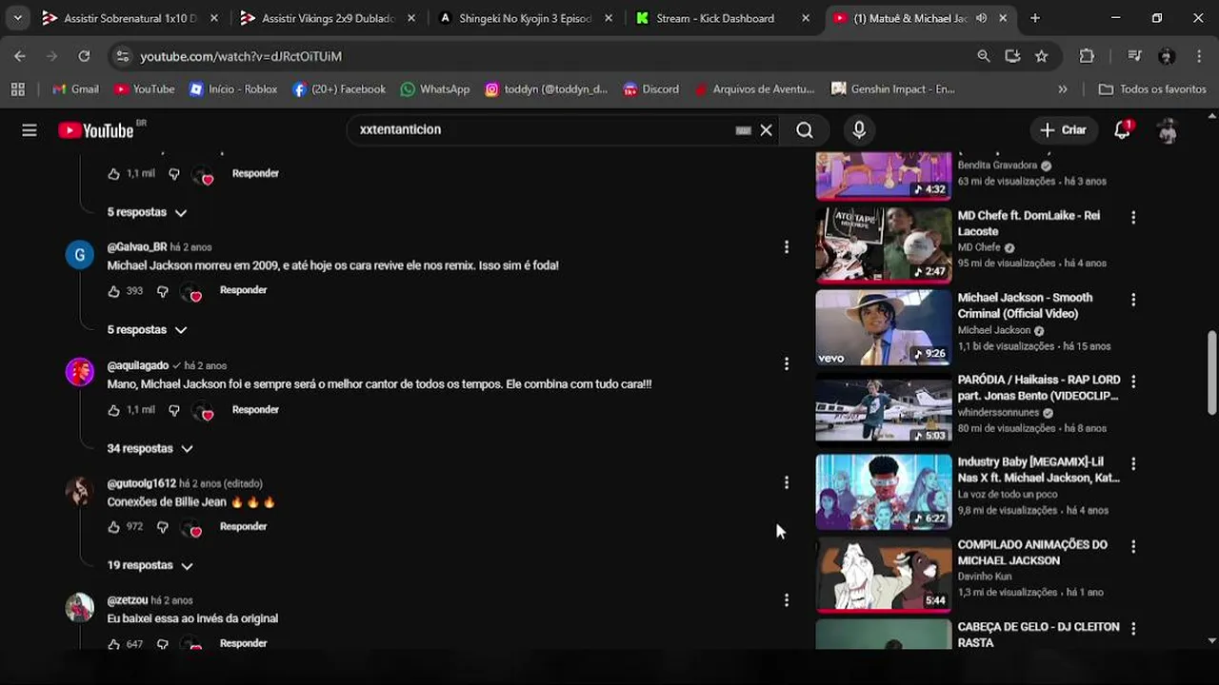This screenshot has height=685, width=1219.
Task: Like the comment by @gutoolg1612
Action: 114,527
